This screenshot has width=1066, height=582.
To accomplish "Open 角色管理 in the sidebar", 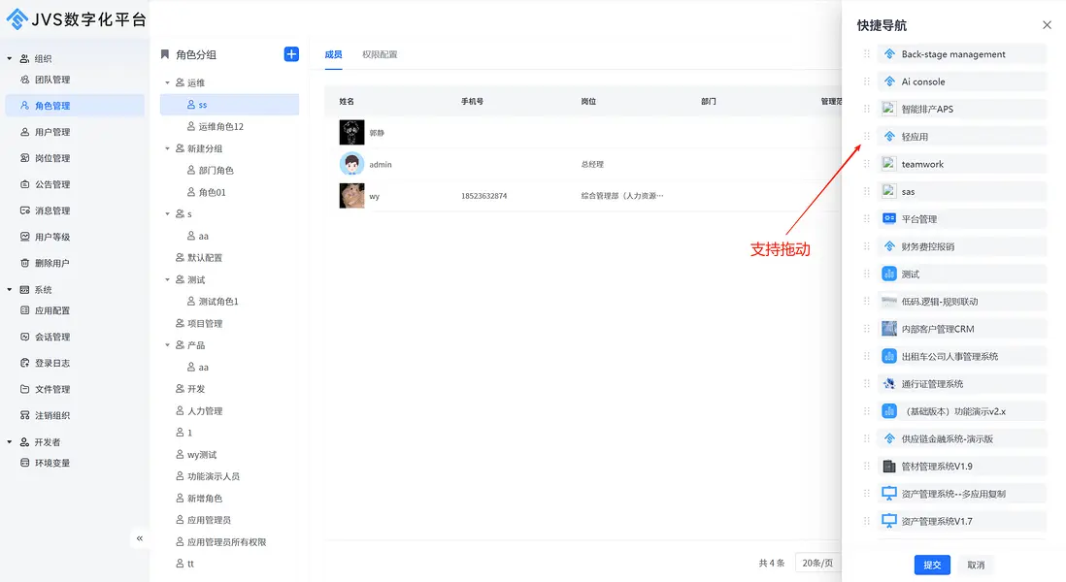I will click(75, 106).
